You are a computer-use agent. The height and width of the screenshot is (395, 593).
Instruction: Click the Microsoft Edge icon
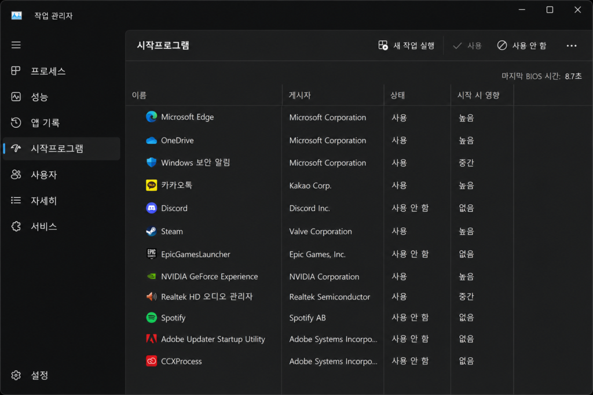click(151, 117)
